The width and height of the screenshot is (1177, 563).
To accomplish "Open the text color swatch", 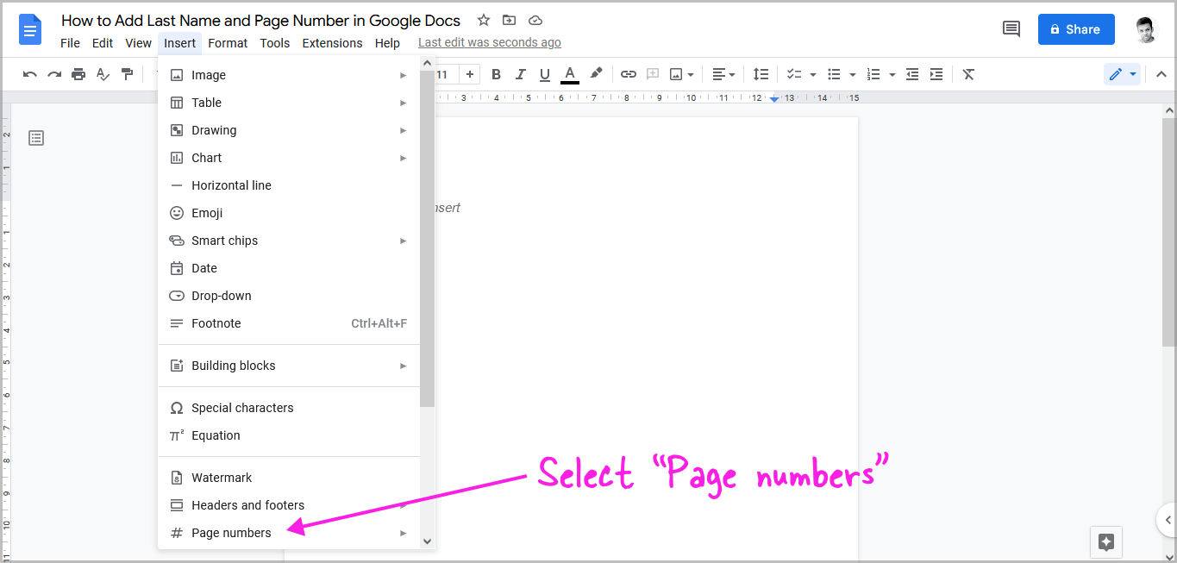I will 570,74.
